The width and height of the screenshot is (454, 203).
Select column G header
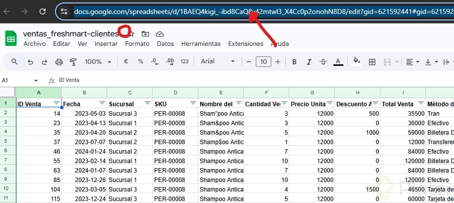(x=312, y=93)
